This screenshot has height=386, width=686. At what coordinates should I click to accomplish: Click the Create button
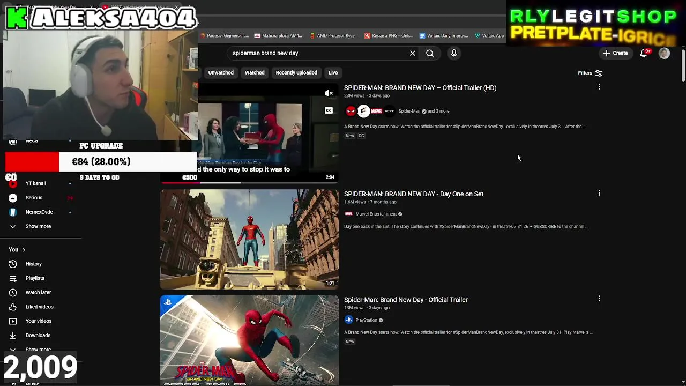(615, 53)
